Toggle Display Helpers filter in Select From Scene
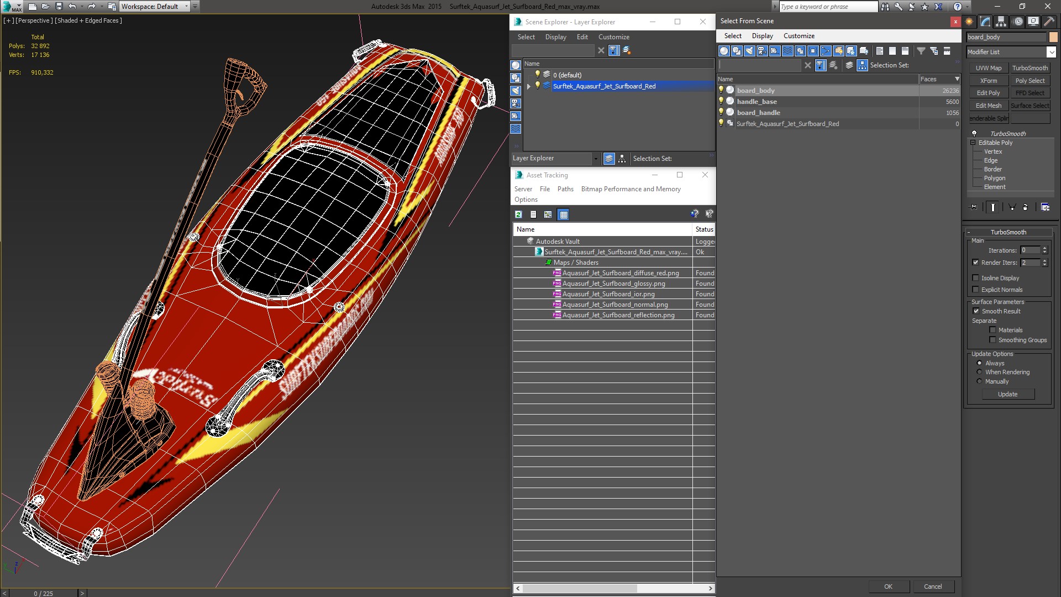The image size is (1061, 597). tap(775, 51)
